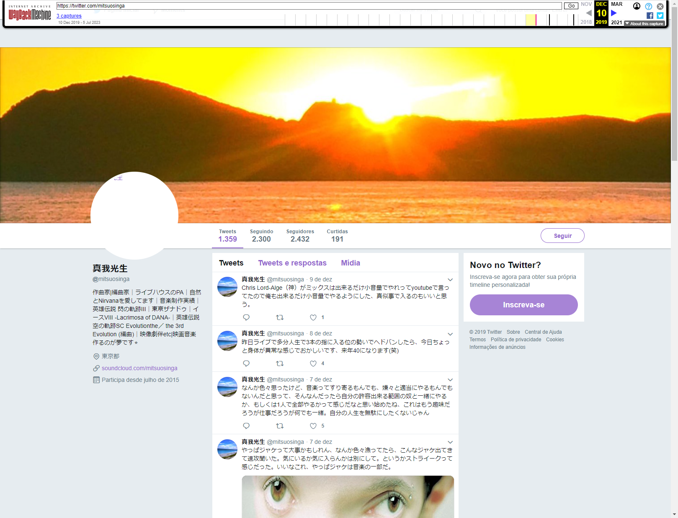Expand options chevron on 8 de dez tweet

click(450, 334)
